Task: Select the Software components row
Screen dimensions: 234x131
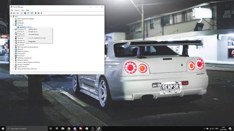Action: 24,58
